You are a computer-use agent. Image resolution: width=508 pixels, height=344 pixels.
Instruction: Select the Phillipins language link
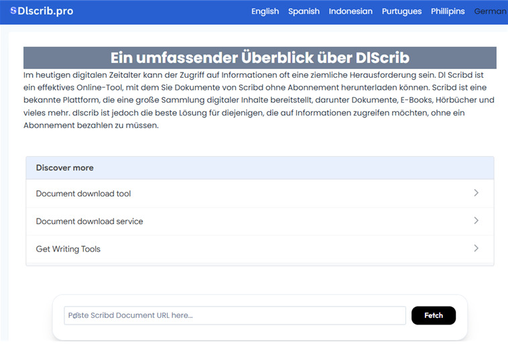tap(448, 11)
